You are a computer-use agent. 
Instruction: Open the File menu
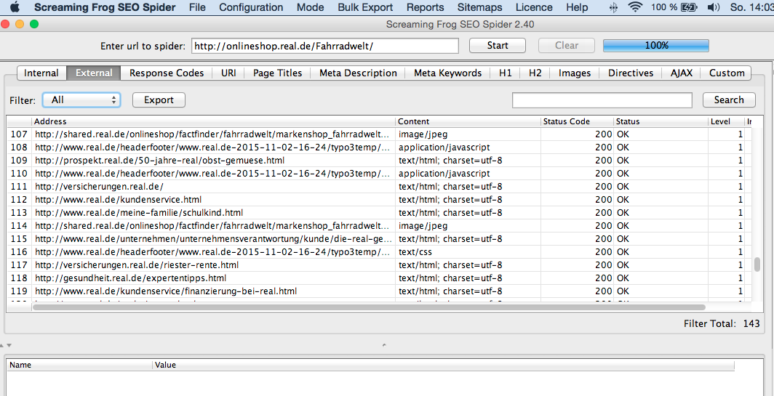[197, 7]
